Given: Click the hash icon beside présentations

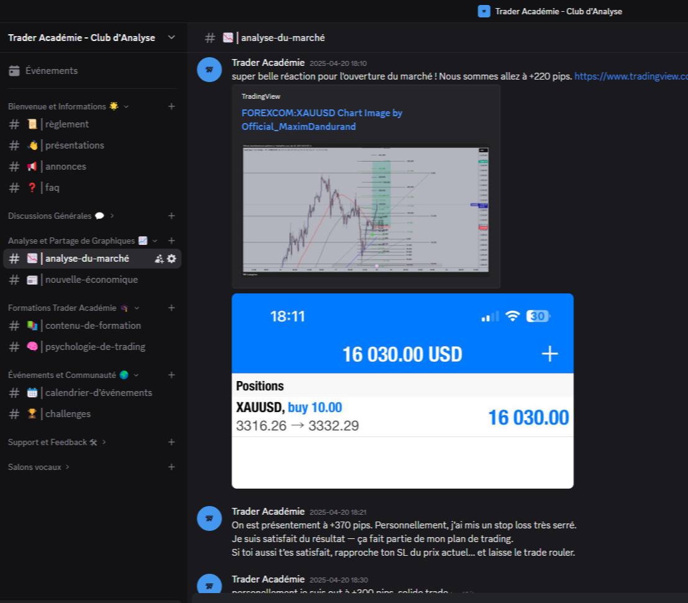Looking at the screenshot, I should [14, 145].
